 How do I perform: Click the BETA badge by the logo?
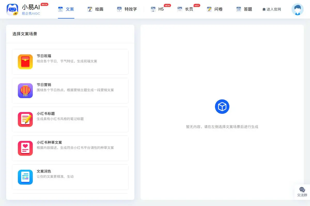click(x=44, y=4)
